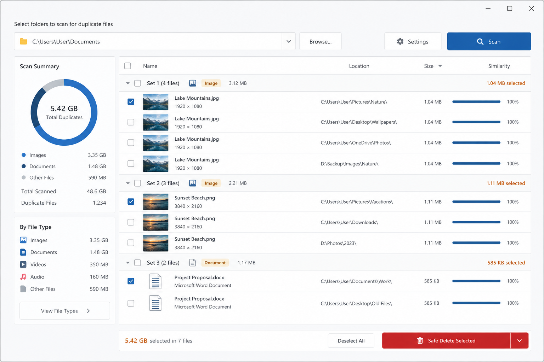Click the Set 2 image type icon
This screenshot has height=362, width=544.
pos(193,183)
